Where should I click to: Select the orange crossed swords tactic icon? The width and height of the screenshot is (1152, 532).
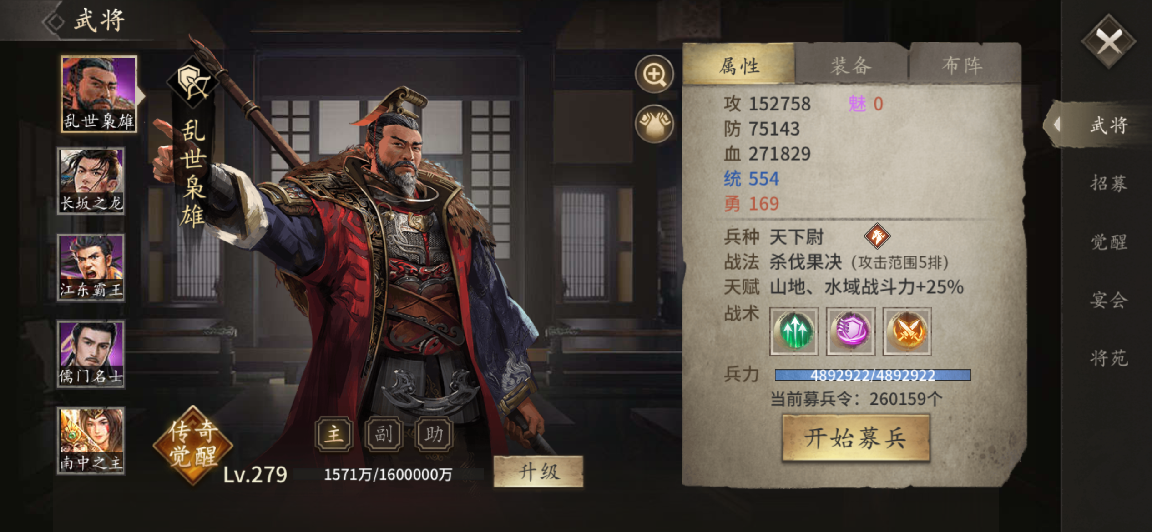coord(907,331)
